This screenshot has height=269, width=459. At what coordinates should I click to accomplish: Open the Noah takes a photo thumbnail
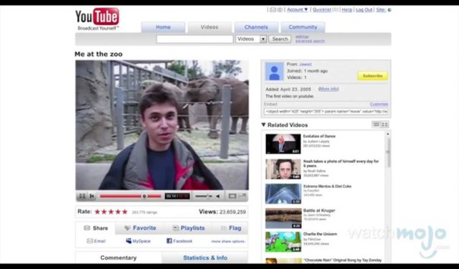(283, 169)
